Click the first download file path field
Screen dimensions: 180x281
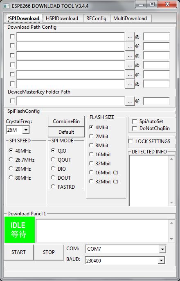tap(71, 37)
